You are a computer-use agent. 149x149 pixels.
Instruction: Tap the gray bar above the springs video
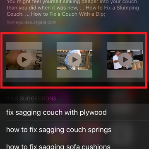(x=24, y=46)
